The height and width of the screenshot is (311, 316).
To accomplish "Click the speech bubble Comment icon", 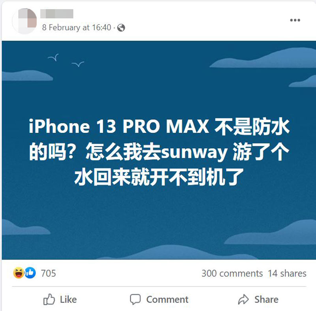I will (135, 299).
